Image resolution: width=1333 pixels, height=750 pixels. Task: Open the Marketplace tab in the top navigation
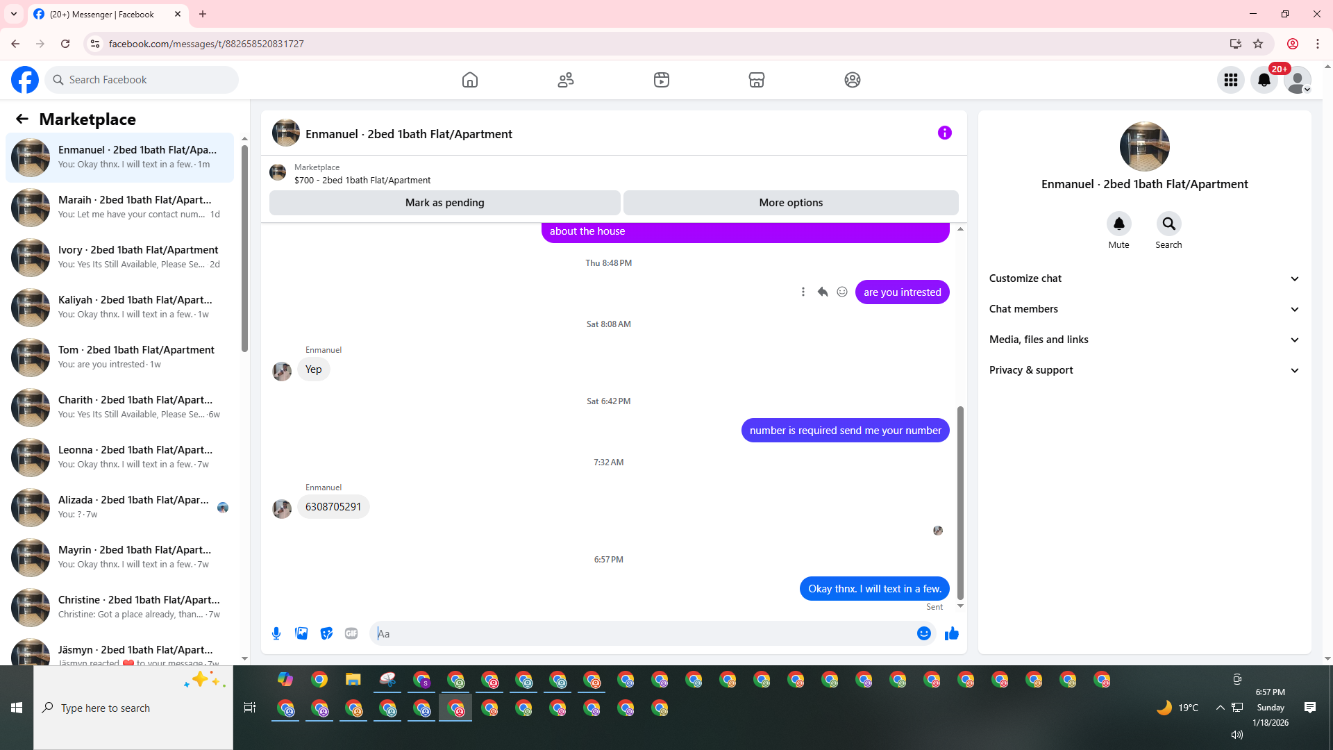point(757,80)
